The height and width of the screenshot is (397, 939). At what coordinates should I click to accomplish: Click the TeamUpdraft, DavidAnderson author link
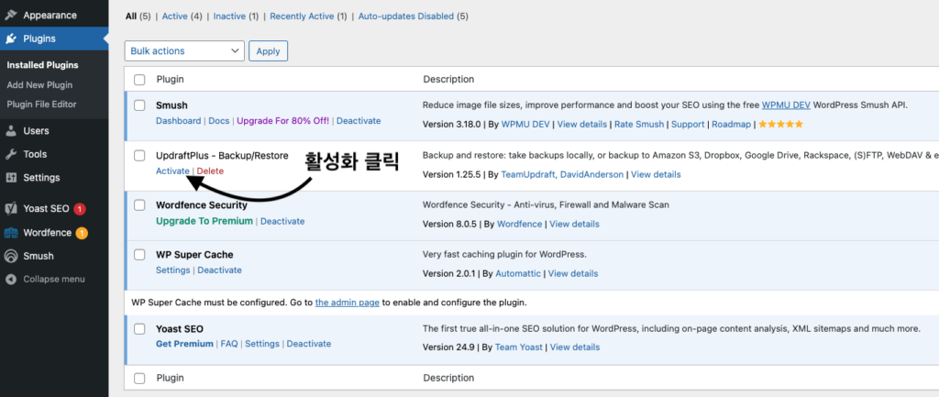(561, 175)
